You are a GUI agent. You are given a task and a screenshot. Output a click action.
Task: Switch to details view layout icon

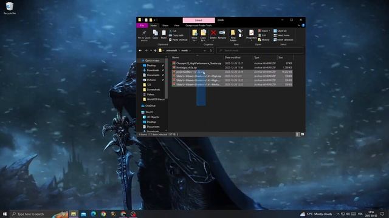pos(297,134)
